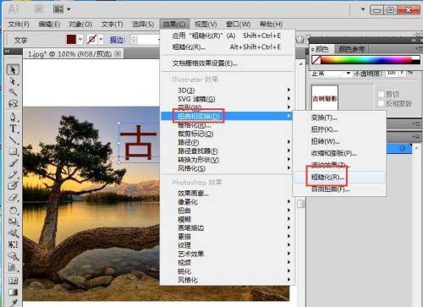This screenshot has width=423, height=307.
Task: Open the Color panel options menu
Action: pyautogui.click(x=418, y=48)
